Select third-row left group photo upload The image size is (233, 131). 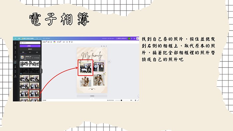click(x=24, y=94)
